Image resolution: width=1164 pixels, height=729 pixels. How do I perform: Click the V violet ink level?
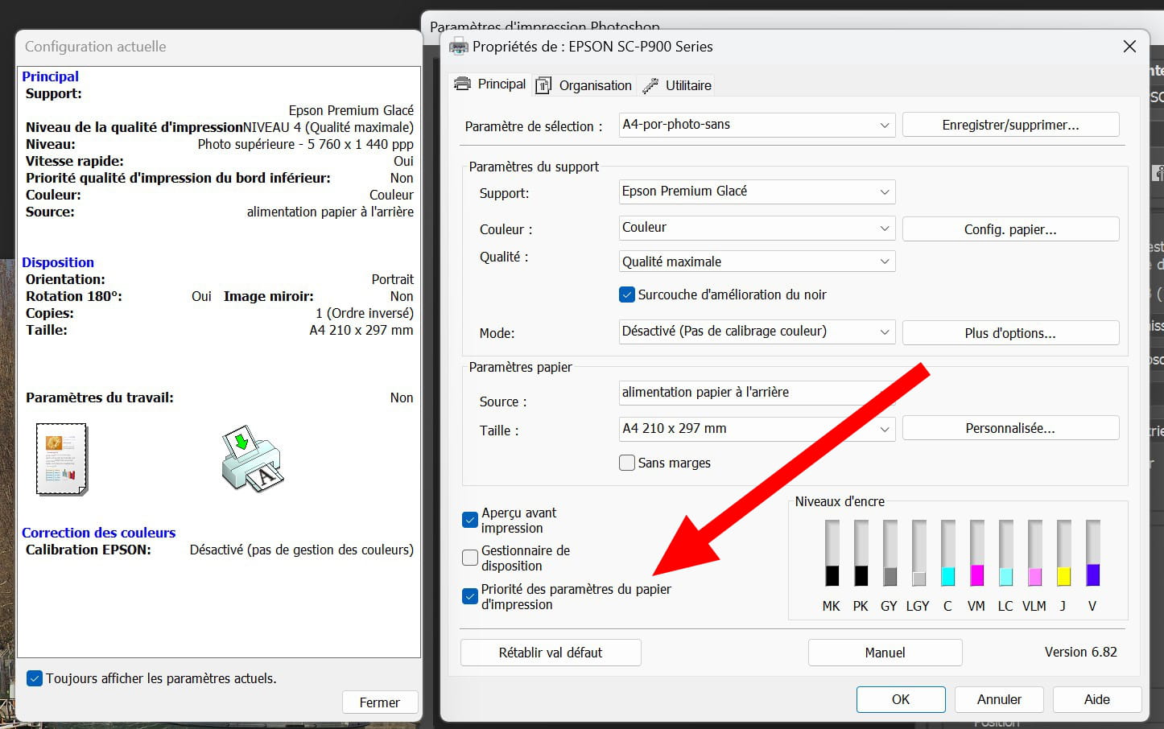pyautogui.click(x=1093, y=553)
